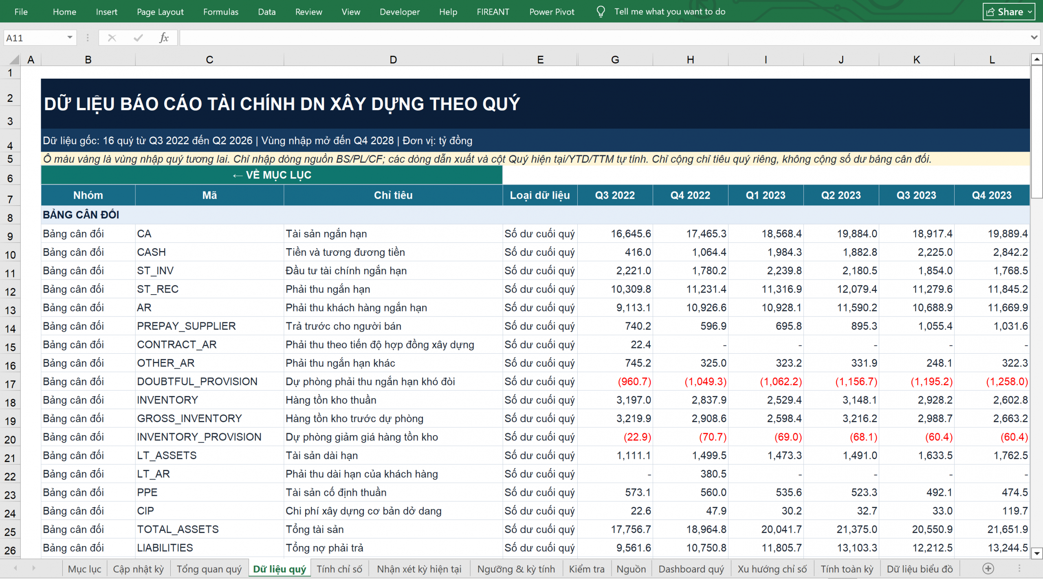The width and height of the screenshot is (1043, 579).
Task: Open the Tính chỉ số sheet tab
Action: [x=339, y=569]
